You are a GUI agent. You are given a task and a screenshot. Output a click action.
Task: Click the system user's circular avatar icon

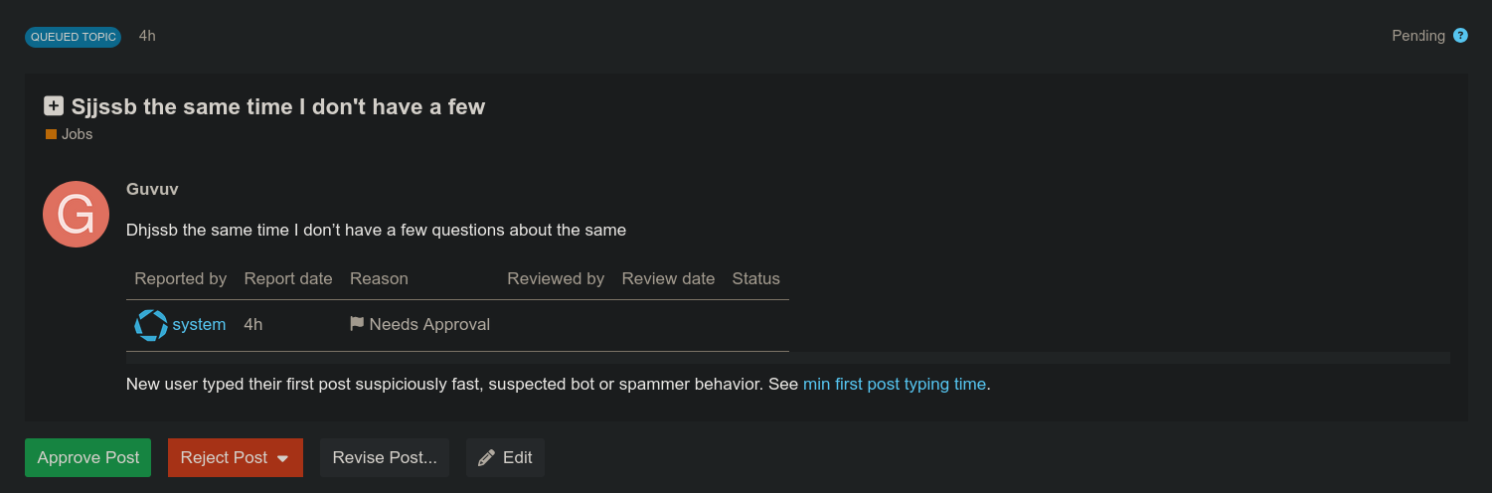pyautogui.click(x=151, y=325)
